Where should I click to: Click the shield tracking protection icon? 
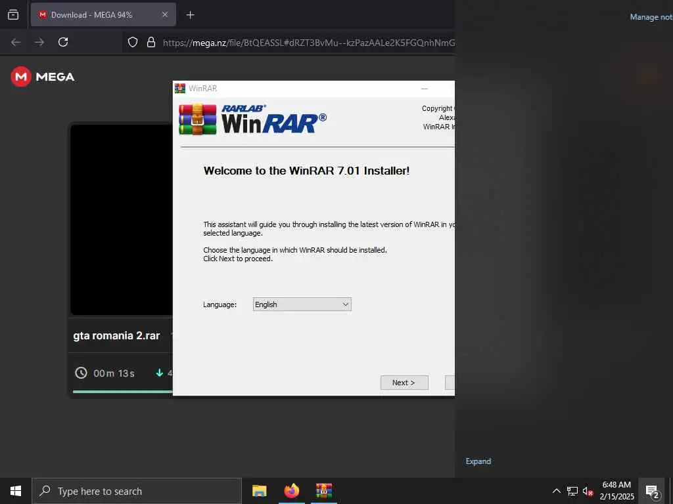point(133,42)
